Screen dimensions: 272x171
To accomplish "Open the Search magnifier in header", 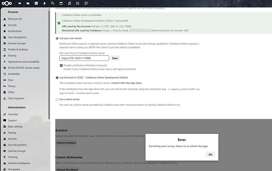I will [x=53, y=3].
